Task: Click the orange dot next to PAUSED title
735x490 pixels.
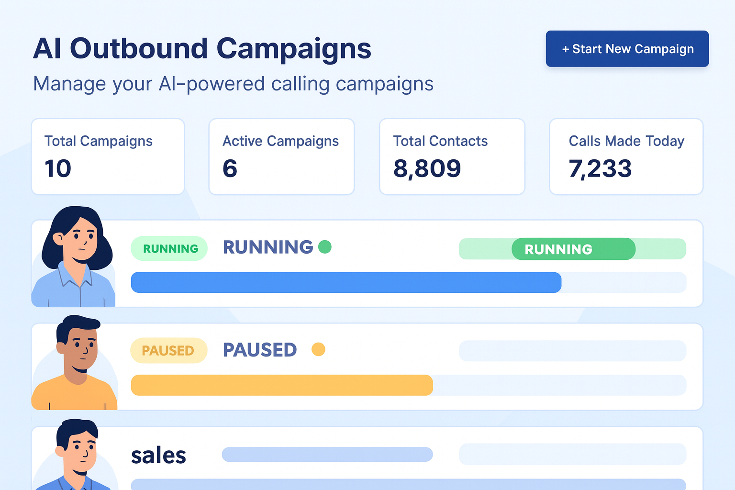Action: coord(318,349)
